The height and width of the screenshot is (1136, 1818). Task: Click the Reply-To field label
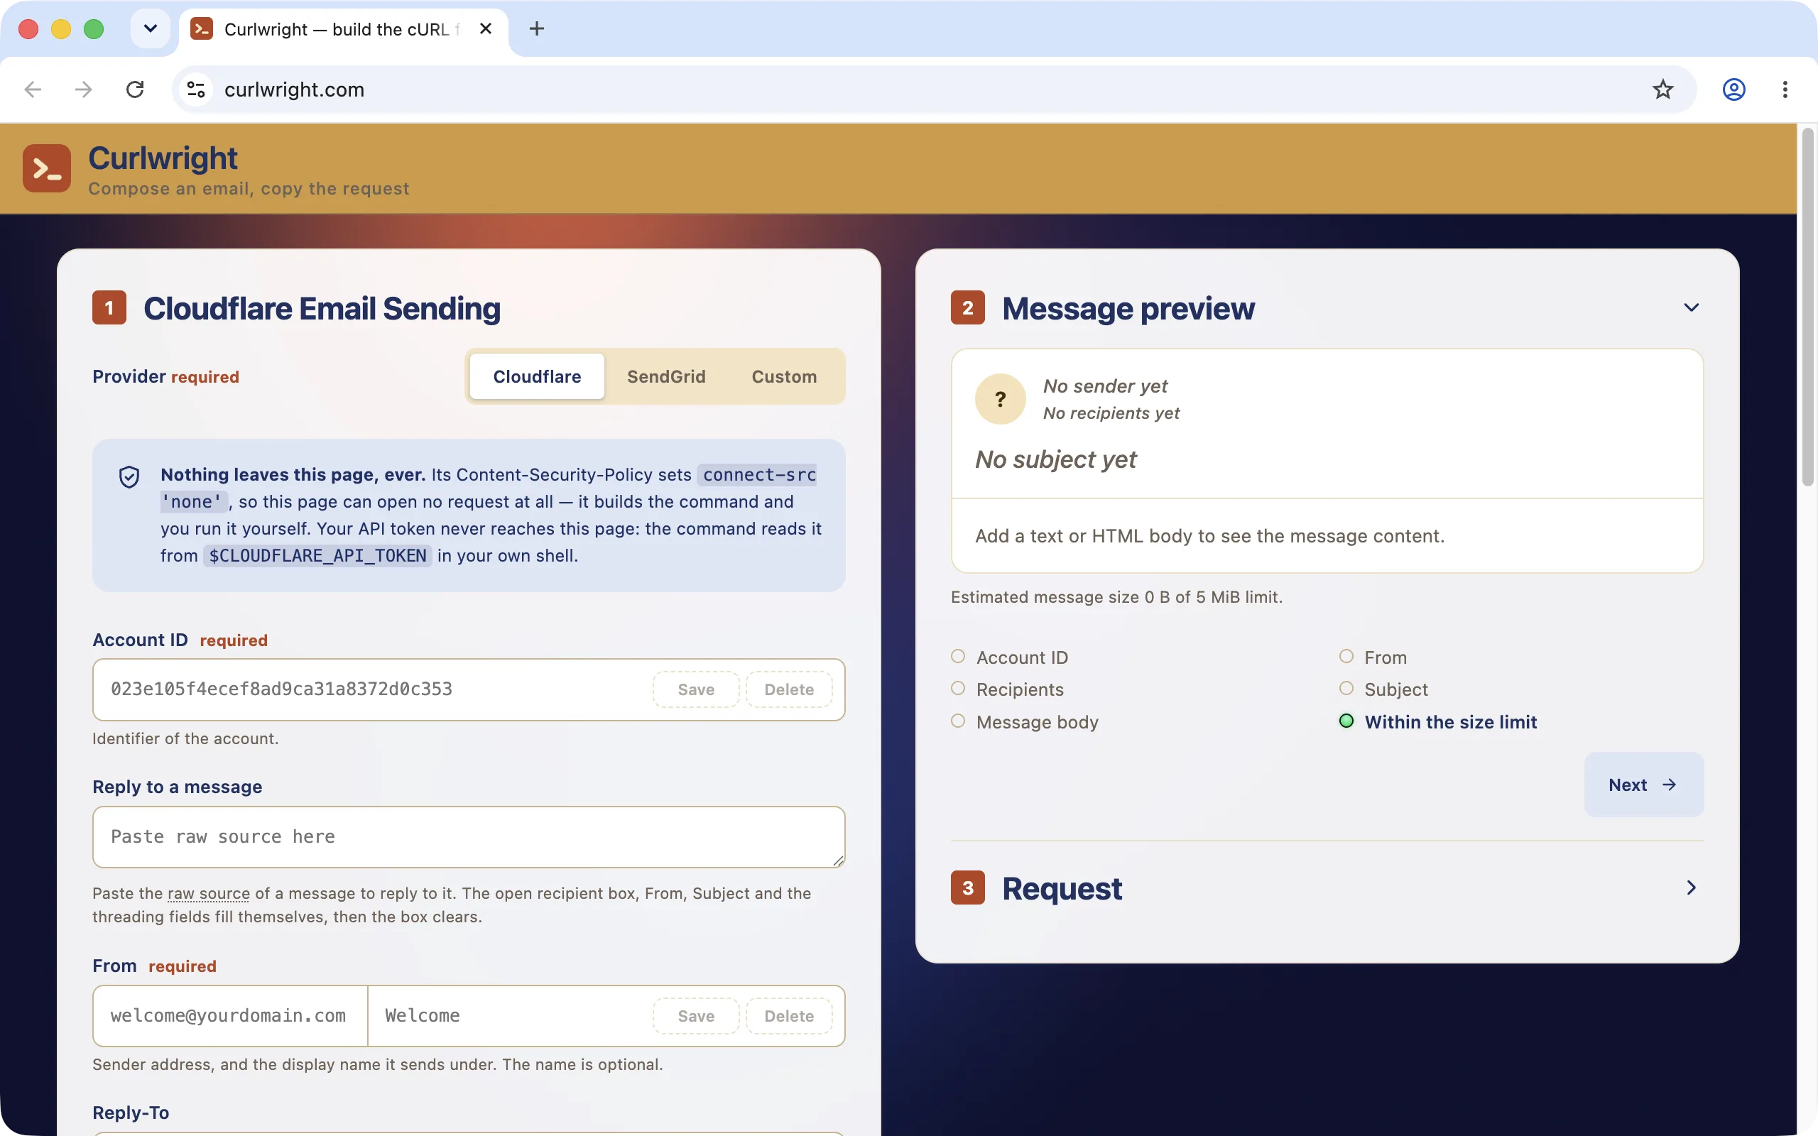(x=131, y=1113)
